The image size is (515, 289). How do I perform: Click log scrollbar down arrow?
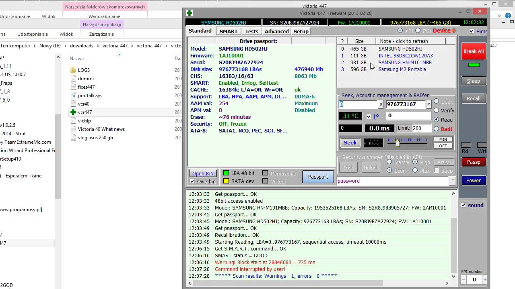(x=454, y=277)
